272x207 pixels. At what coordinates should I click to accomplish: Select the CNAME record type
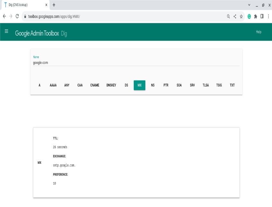coord(95,85)
